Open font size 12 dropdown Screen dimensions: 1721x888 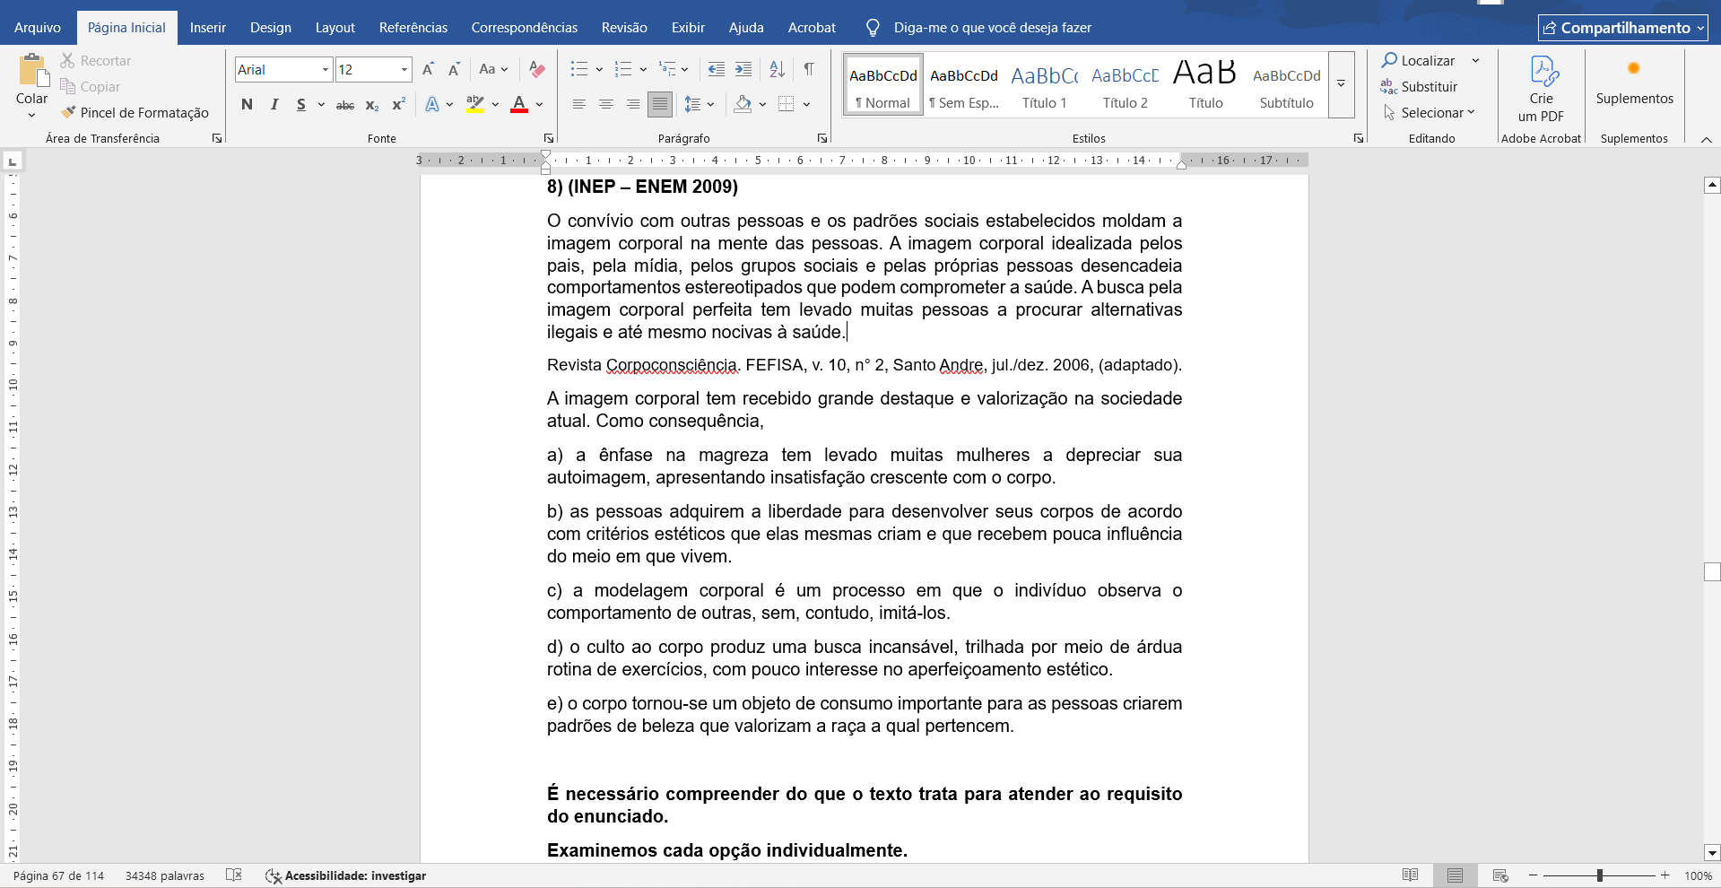tap(404, 69)
